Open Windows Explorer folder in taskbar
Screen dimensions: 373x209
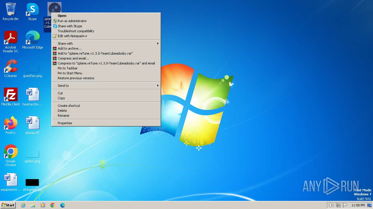[x=33, y=205]
